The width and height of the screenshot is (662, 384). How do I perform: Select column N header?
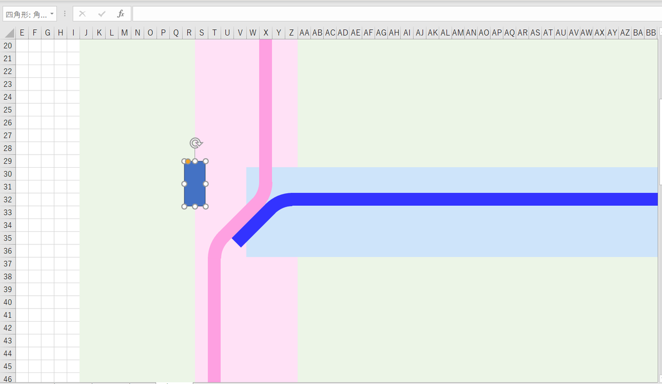[x=137, y=33]
